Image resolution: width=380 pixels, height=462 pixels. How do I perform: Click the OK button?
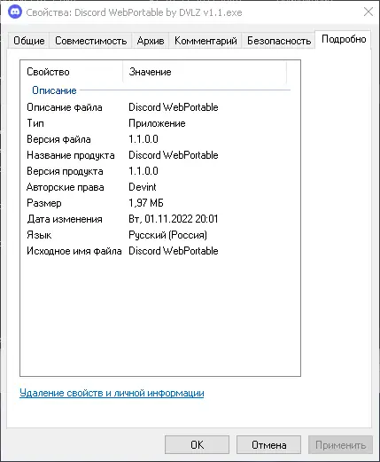(x=197, y=444)
